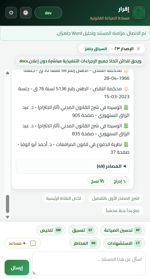Screen dimensions: 150x279
Task: Copy the response with the نسخ button
Action: coord(97,181)
